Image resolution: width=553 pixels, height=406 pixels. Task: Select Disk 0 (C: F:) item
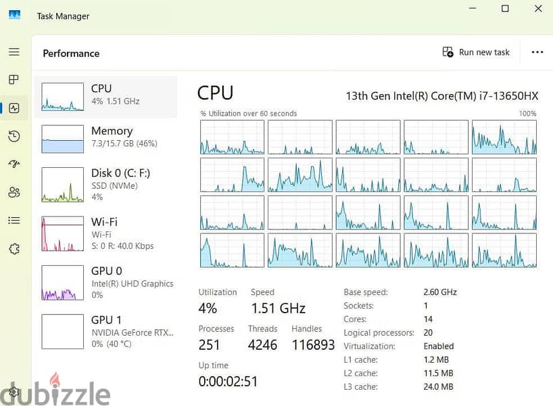pyautogui.click(x=106, y=185)
